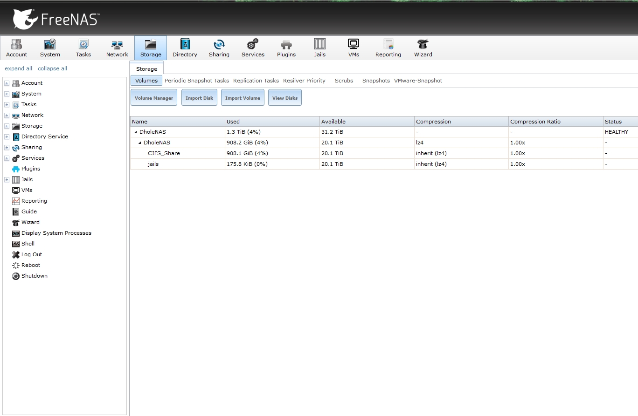Click the Import Disk button
Viewport: 638px width, 416px height.
tap(199, 98)
